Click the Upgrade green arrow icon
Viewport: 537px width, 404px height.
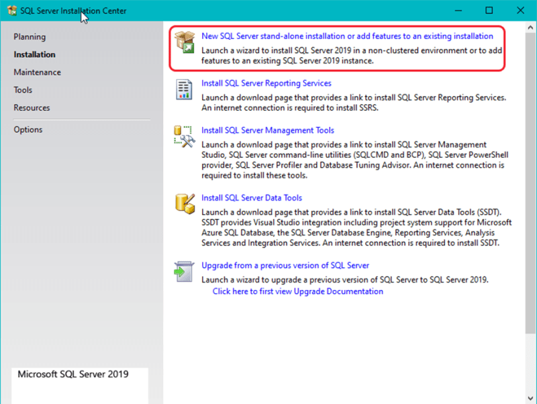(184, 272)
